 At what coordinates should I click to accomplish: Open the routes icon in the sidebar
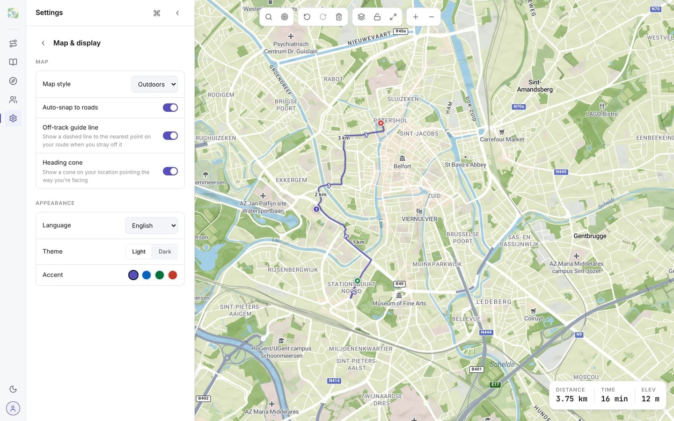click(x=13, y=44)
